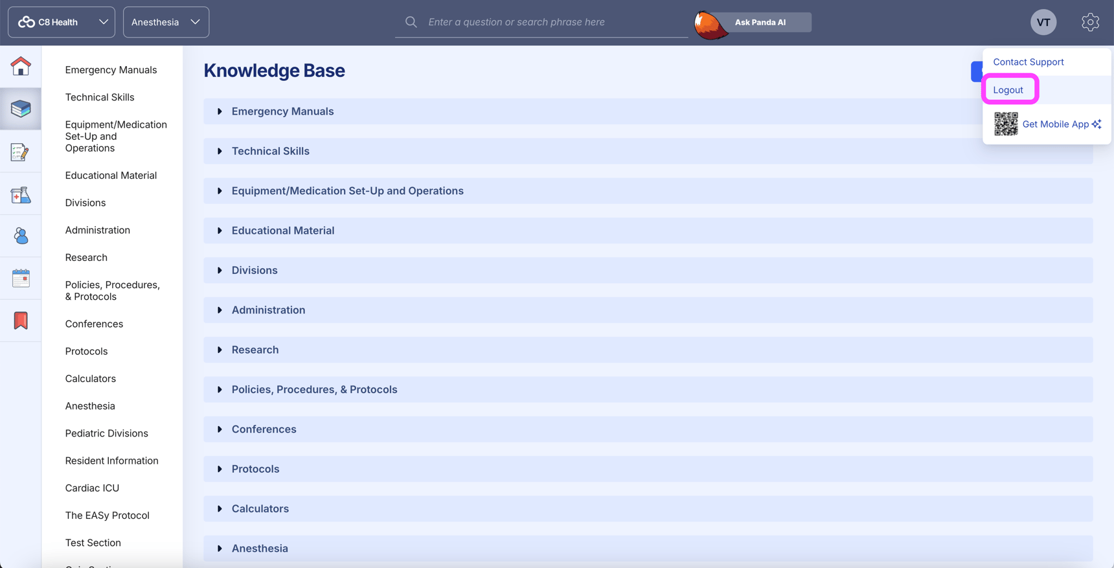Open the calendar icon in sidebar
This screenshot has width=1114, height=568.
click(x=21, y=278)
